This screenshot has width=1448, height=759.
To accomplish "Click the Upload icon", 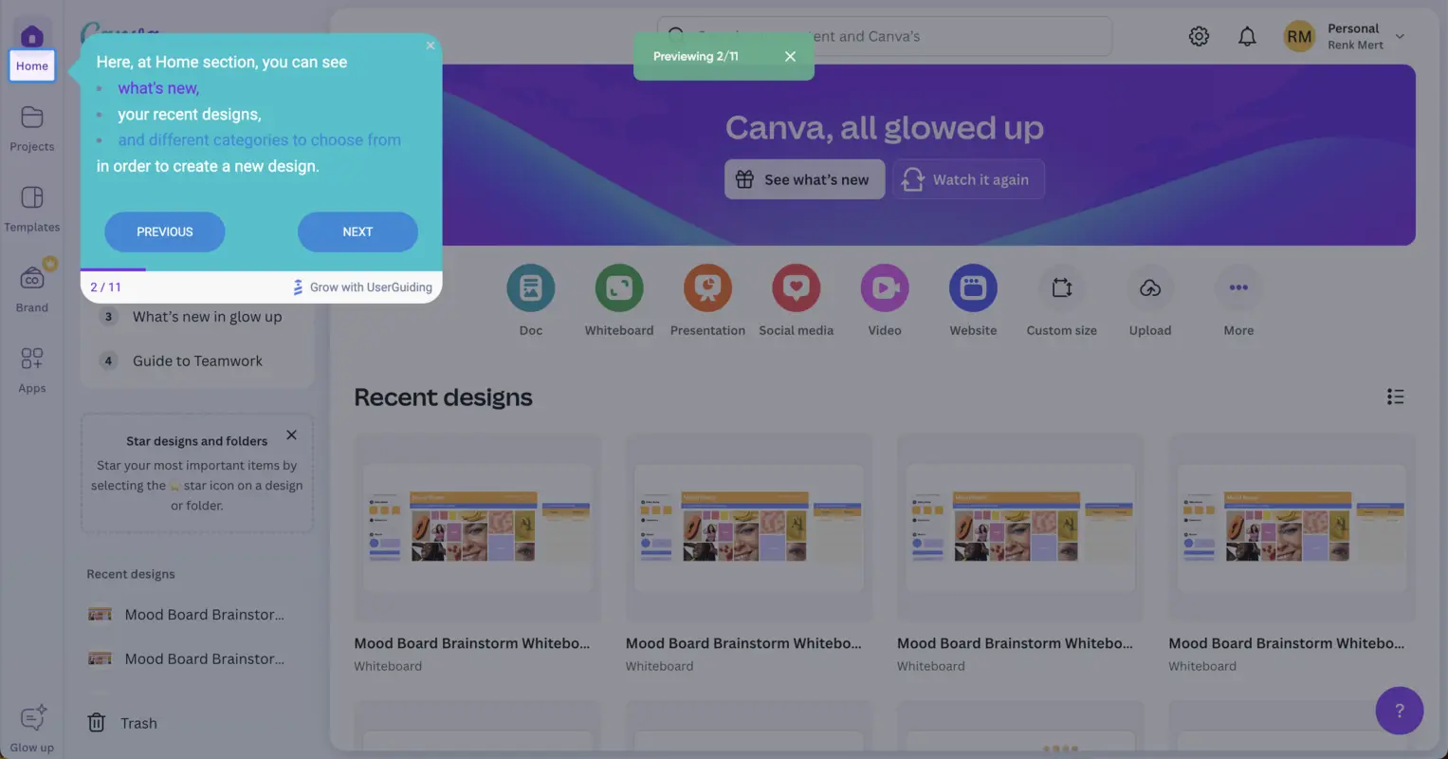I will [x=1150, y=287].
